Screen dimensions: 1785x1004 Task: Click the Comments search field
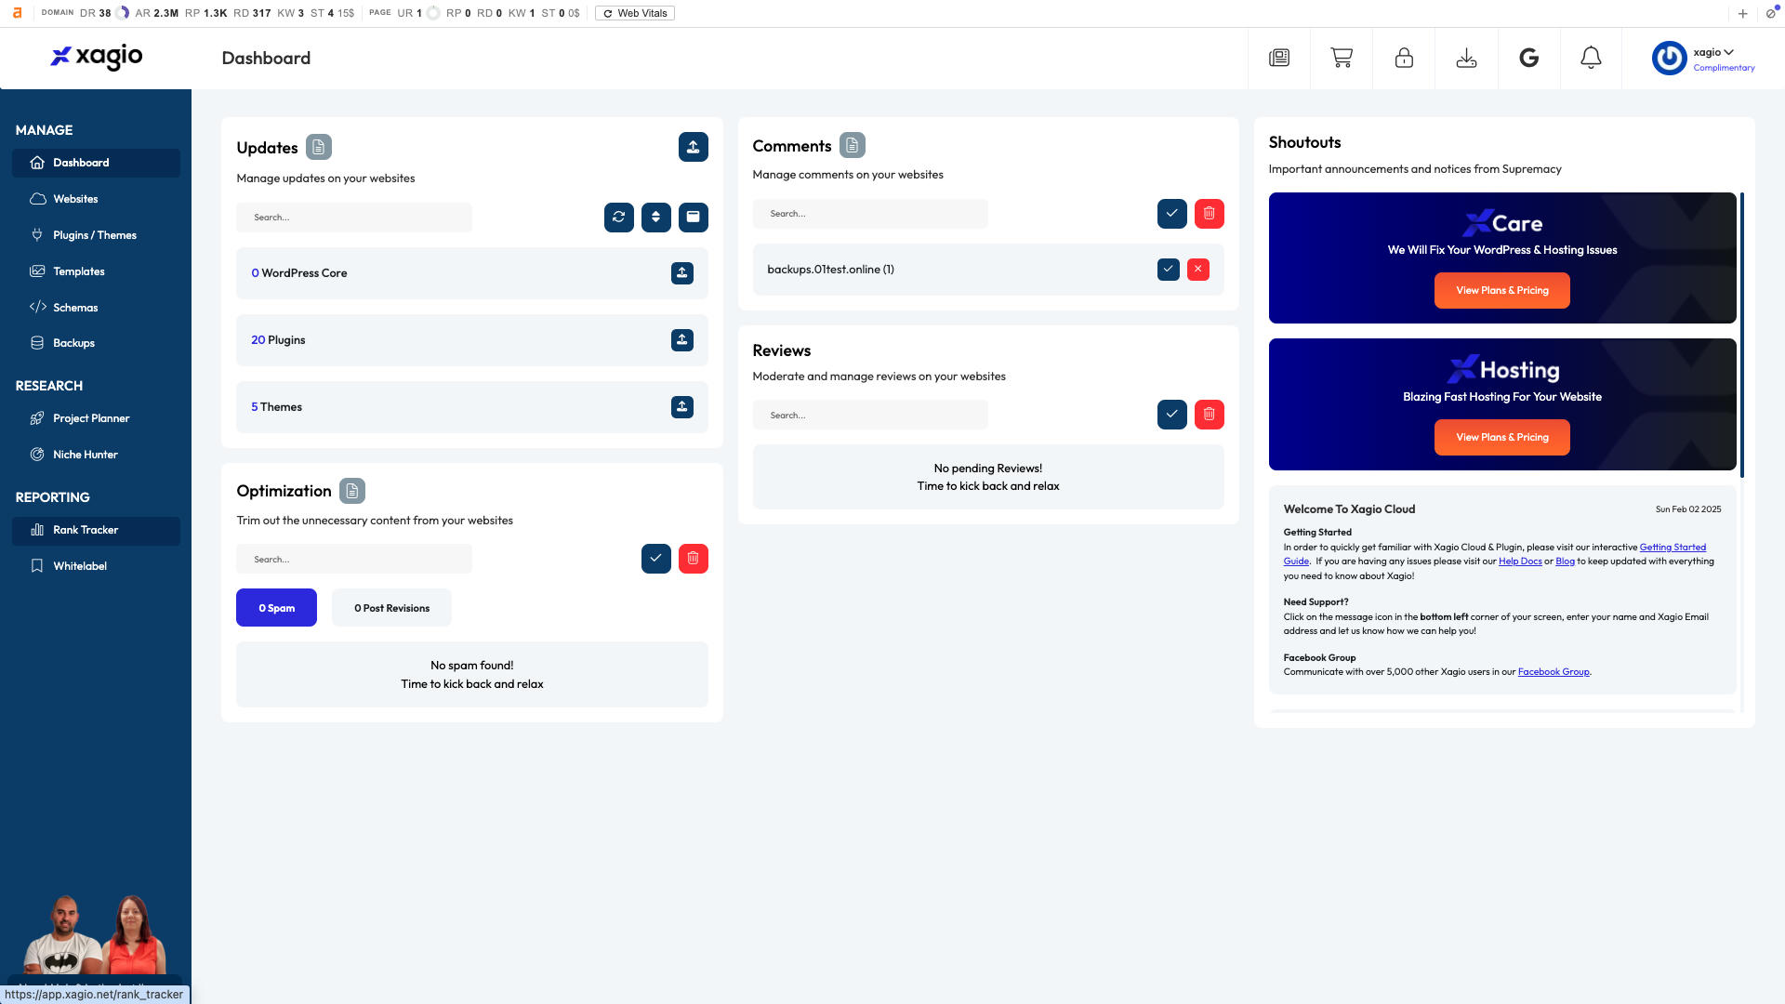point(870,213)
